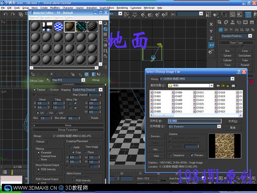Open the Rendering menu
This screenshot has width=257, height=193.
[122, 8]
